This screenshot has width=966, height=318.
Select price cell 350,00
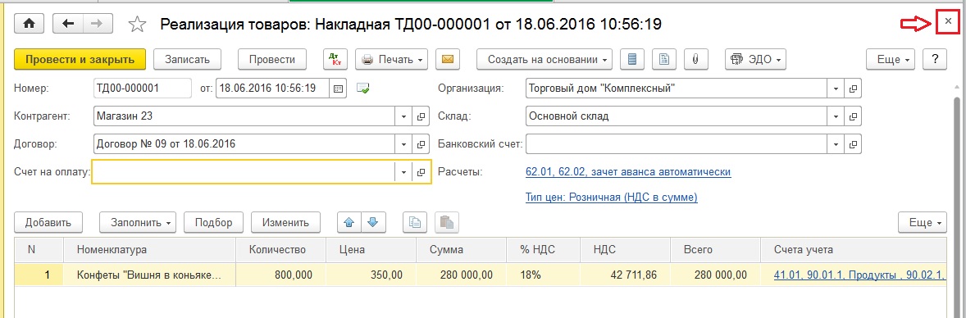coord(371,275)
